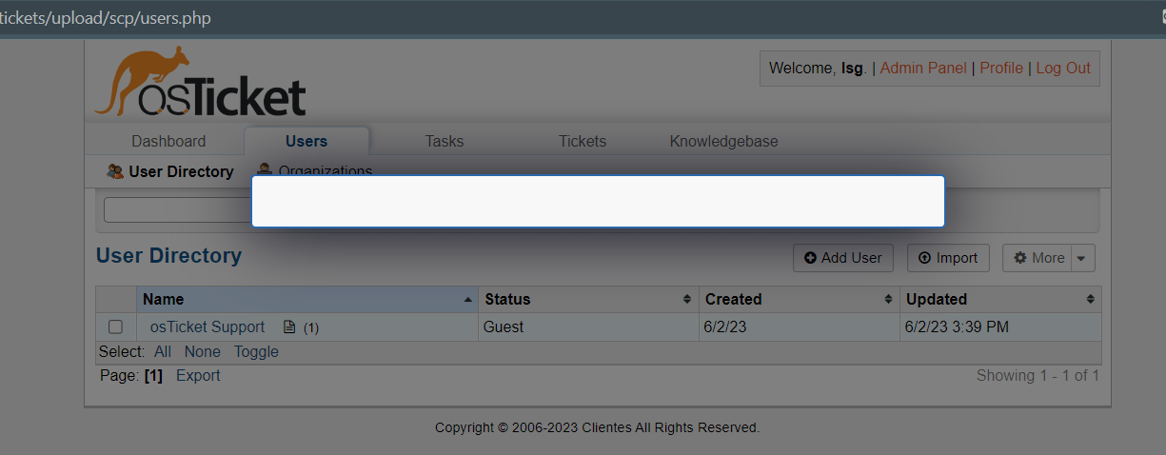This screenshot has width=1166, height=455.
Task: Click the Guest status cell
Action: (589, 327)
